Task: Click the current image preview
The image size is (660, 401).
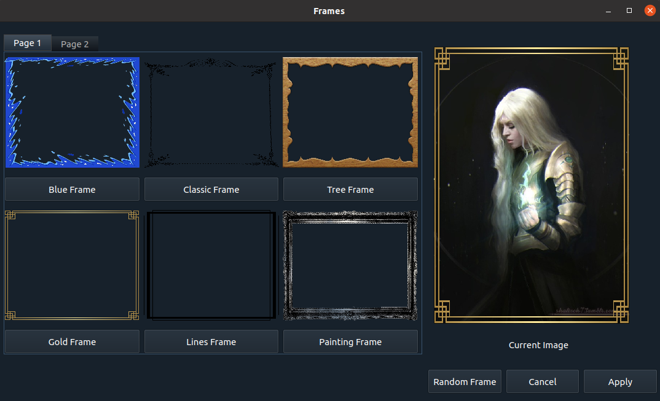Action: tap(531, 185)
